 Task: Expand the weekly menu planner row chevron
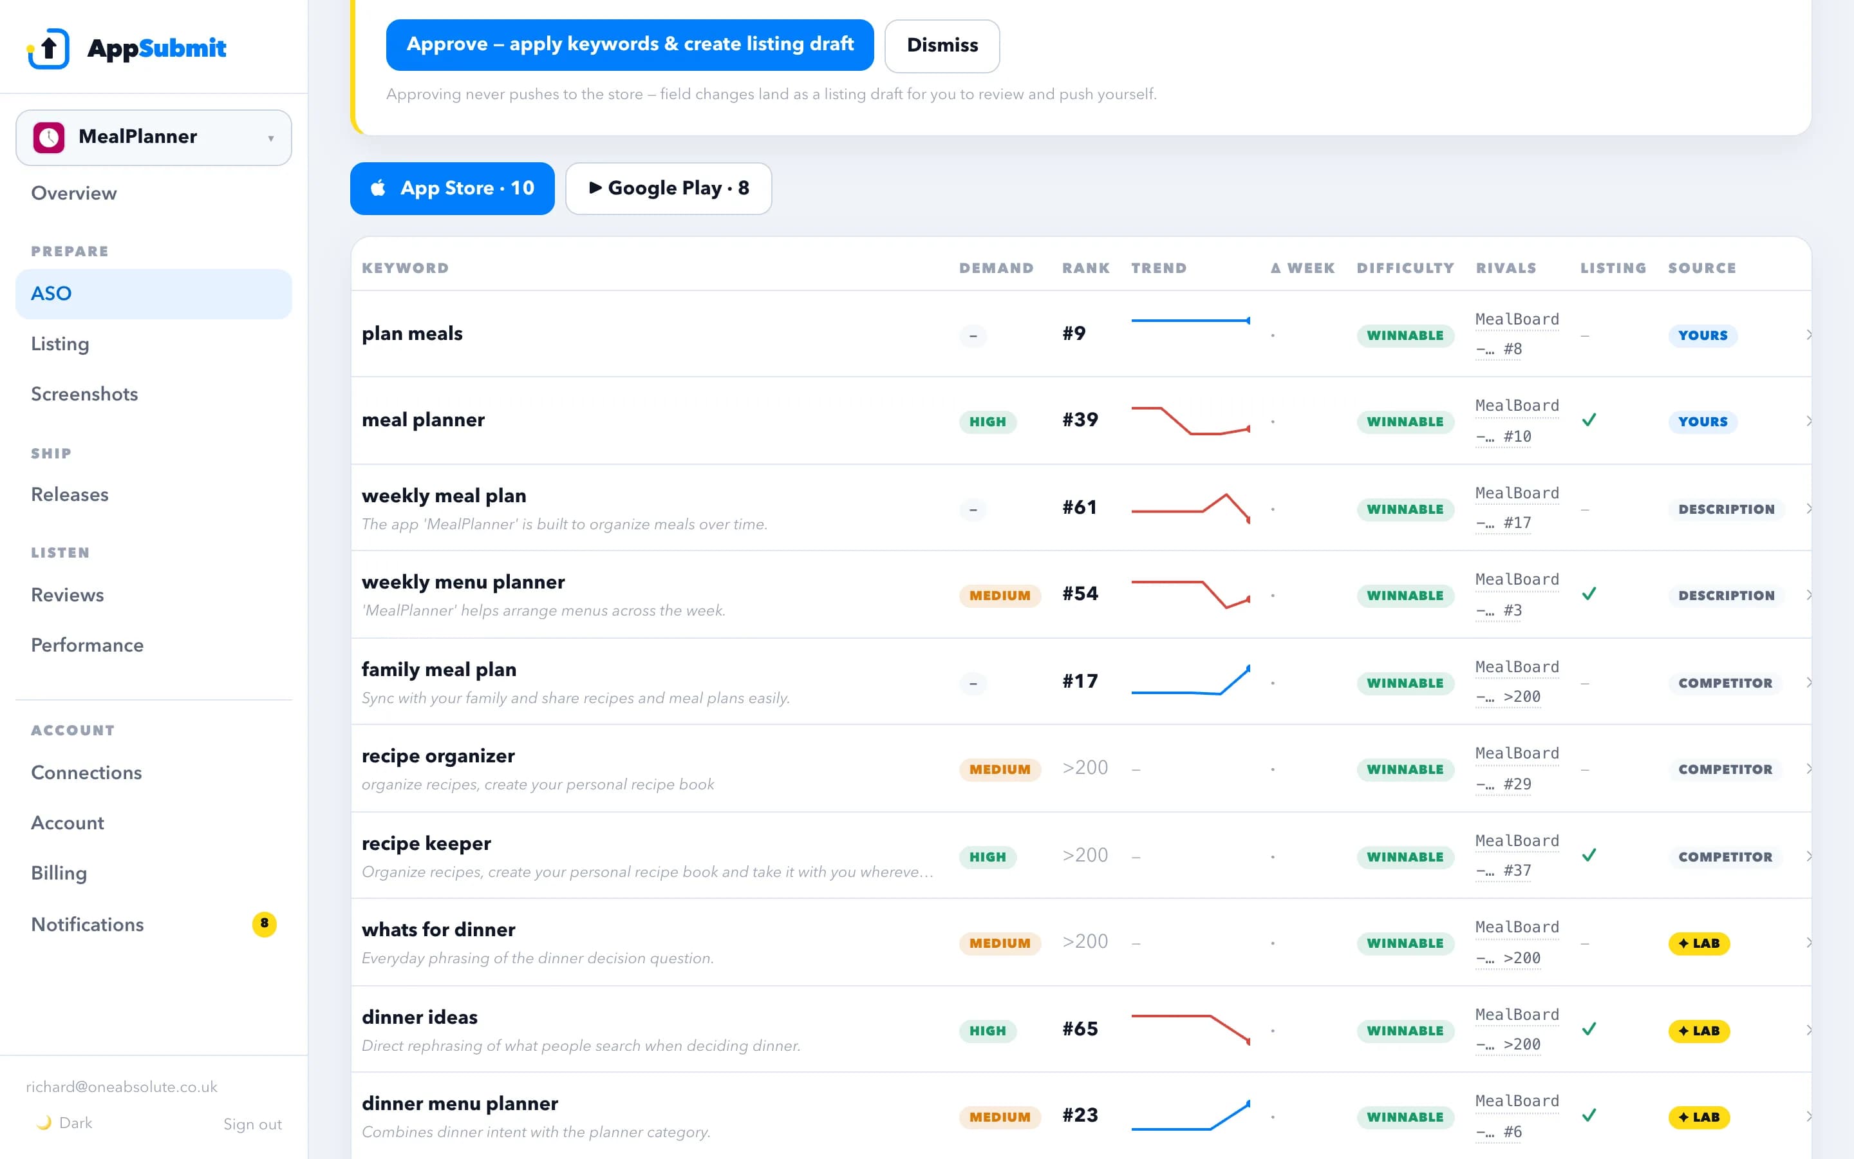tap(1808, 595)
